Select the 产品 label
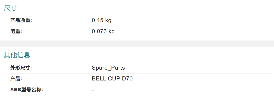The height and width of the screenshot is (98, 274). (16, 79)
